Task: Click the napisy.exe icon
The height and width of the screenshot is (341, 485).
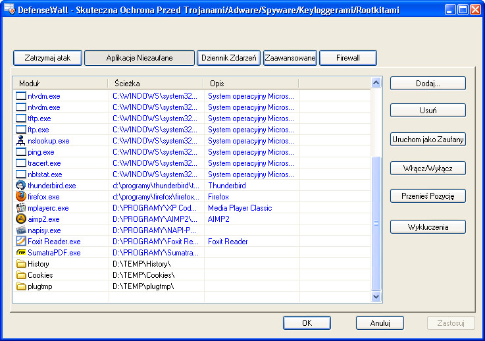Action: pyautogui.click(x=21, y=230)
